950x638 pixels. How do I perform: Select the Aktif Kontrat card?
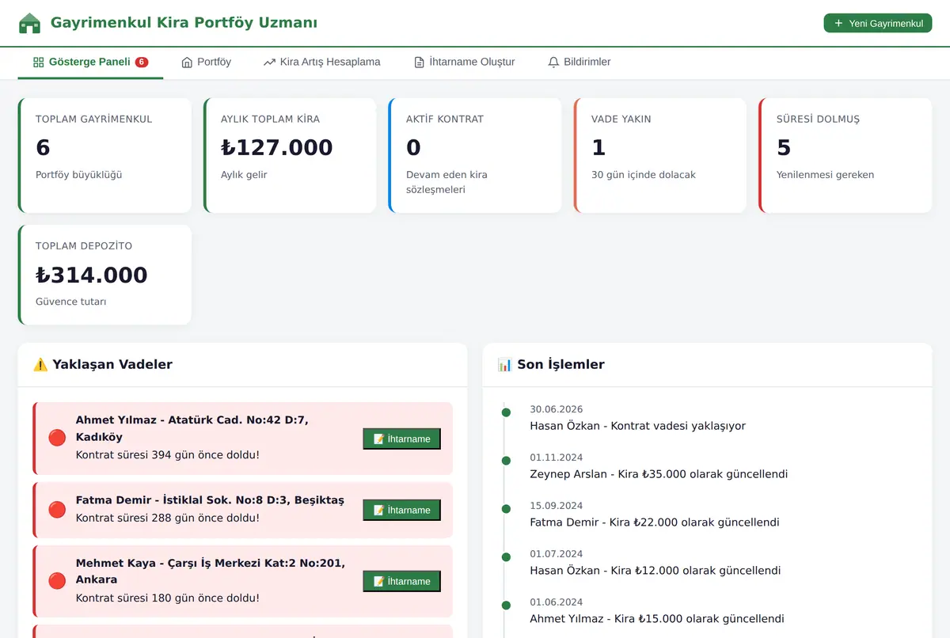coord(475,155)
